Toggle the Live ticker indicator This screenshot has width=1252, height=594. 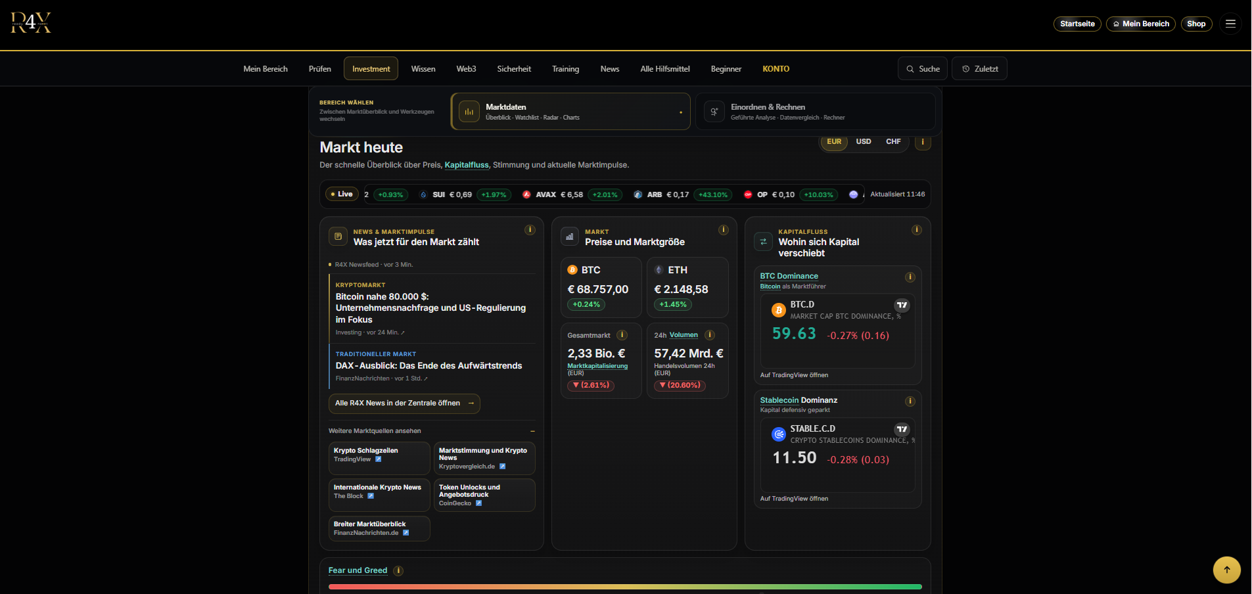(342, 194)
